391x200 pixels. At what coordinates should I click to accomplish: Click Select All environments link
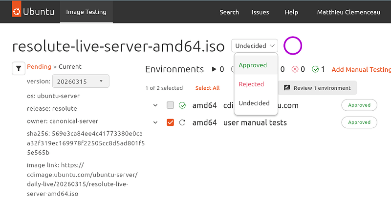pos(207,88)
